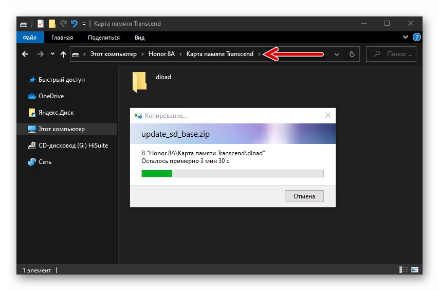Refresh the folder with the refresh icon
The image size is (439, 291).
pos(352,54)
